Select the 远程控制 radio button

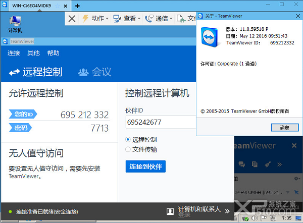coord(128,139)
